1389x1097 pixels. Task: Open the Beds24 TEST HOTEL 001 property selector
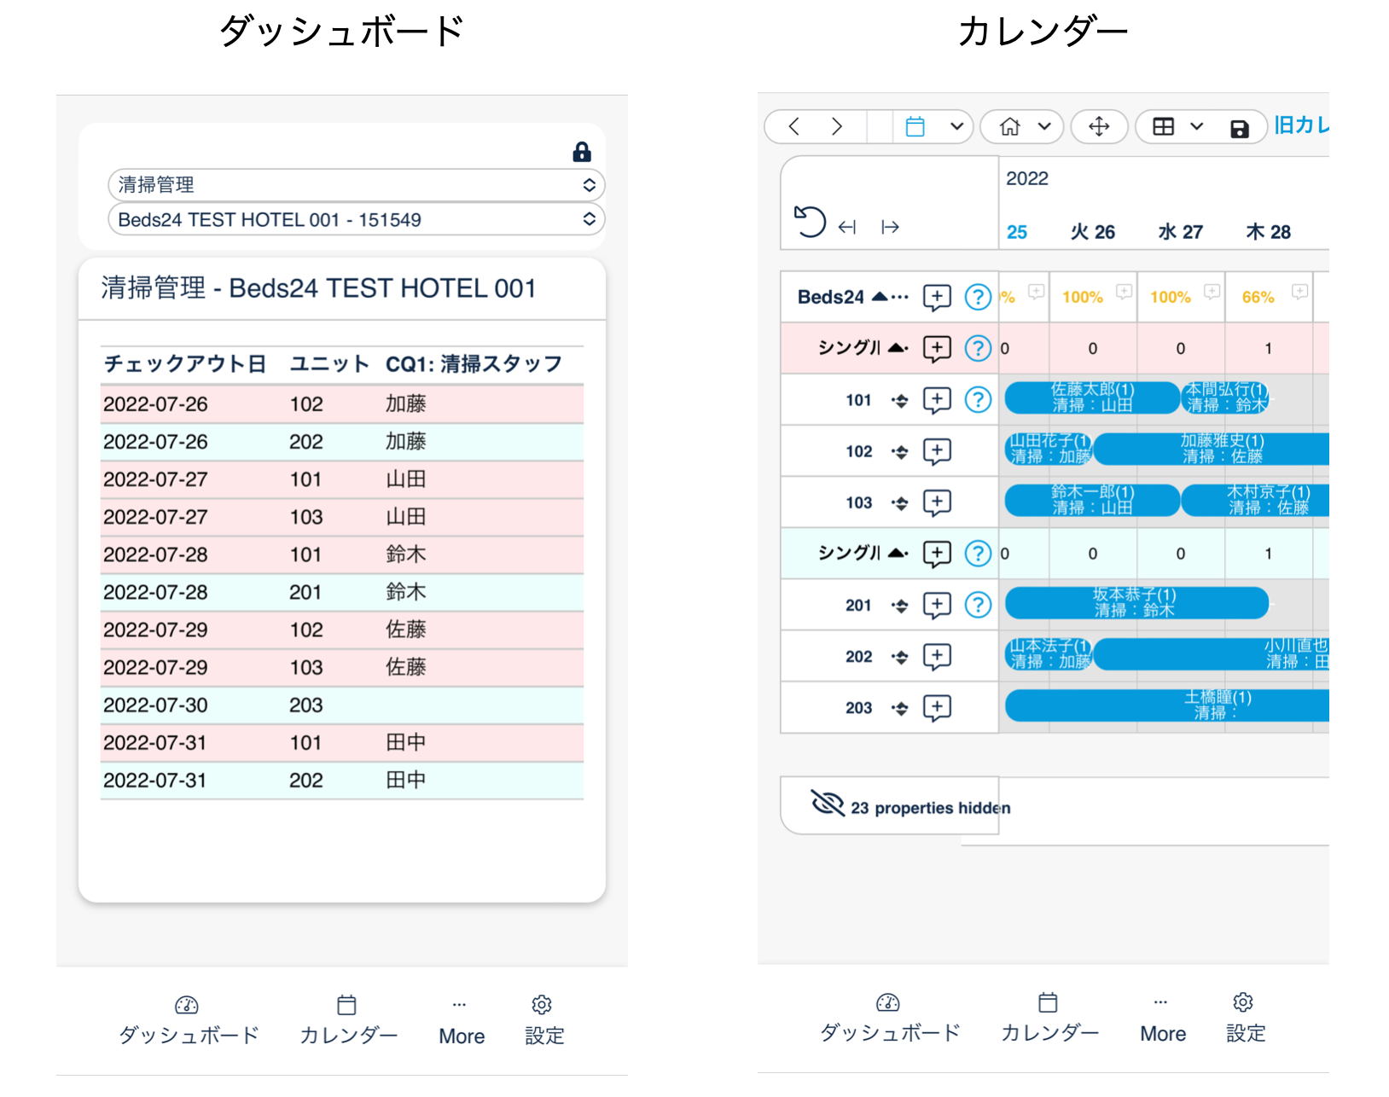pos(356,220)
